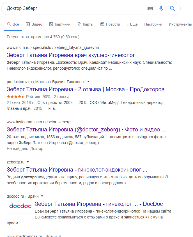Open Инструменты search tools
This screenshot has width=193, height=237.
coord(180,24)
